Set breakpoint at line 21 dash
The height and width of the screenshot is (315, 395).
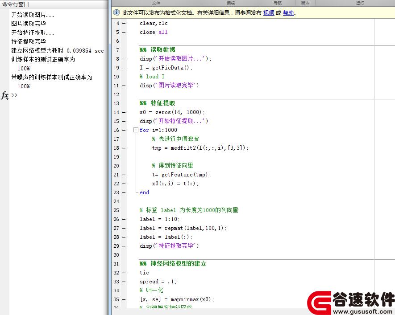point(124,175)
